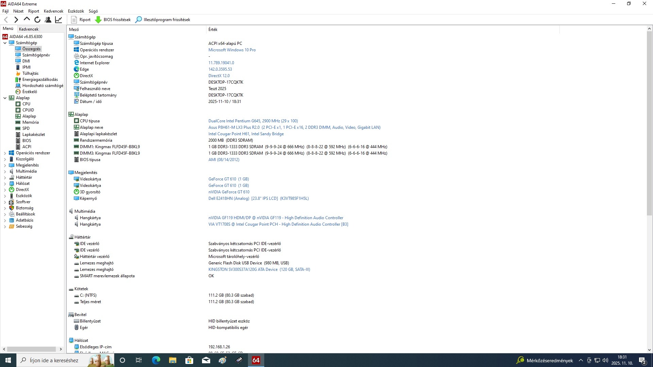Open the user Favorites toolbar icon

click(x=48, y=20)
